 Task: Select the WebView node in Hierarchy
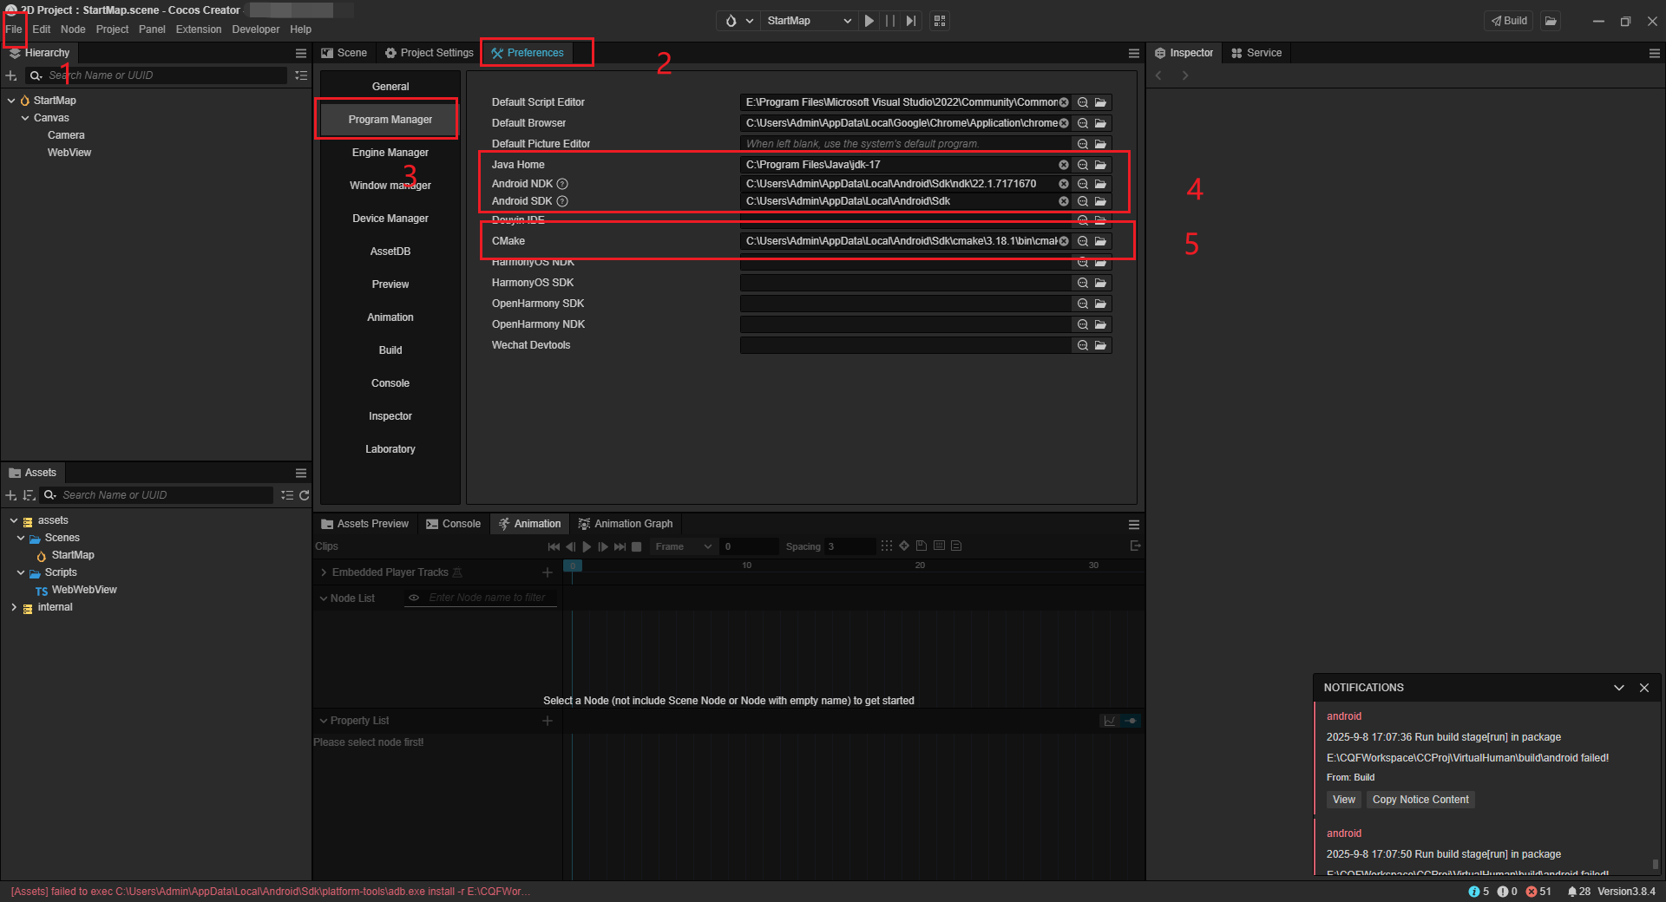point(69,153)
